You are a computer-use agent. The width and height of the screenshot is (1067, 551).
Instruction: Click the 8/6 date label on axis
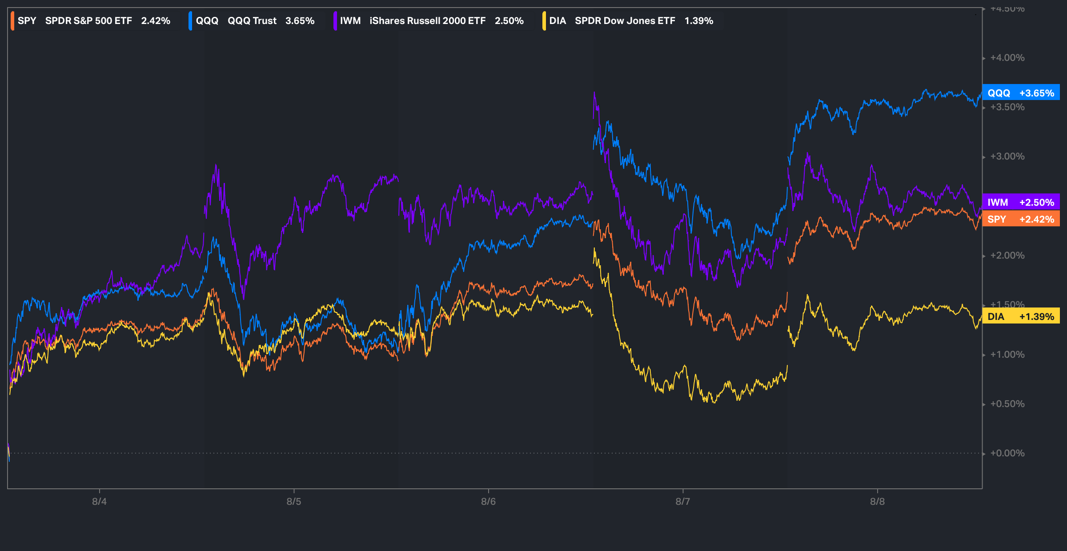pyautogui.click(x=488, y=502)
